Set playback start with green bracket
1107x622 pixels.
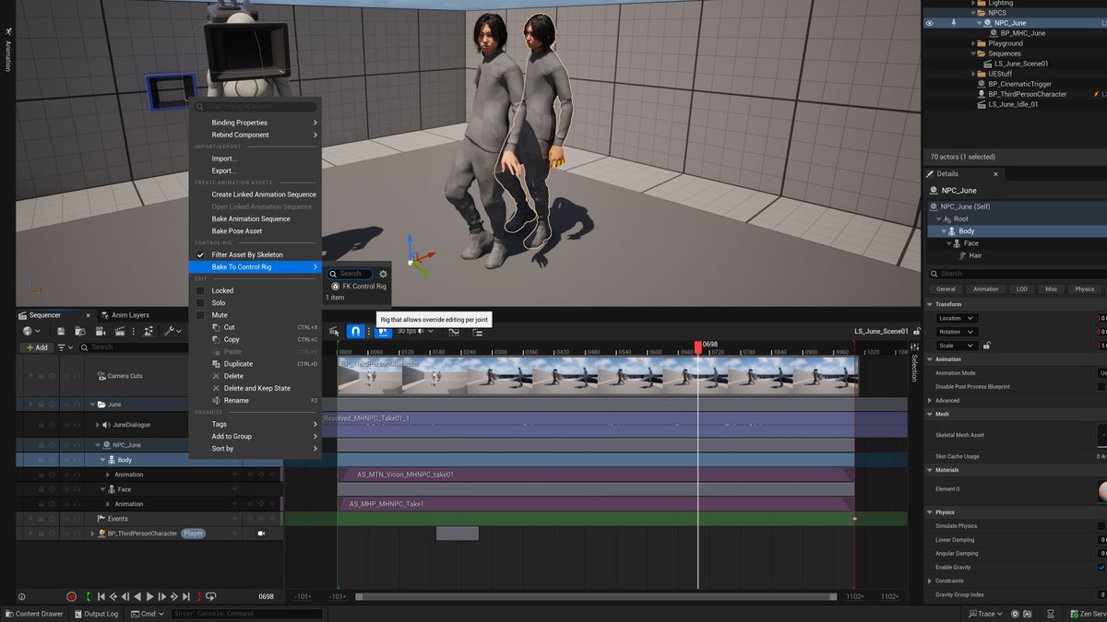pyautogui.click(x=89, y=596)
